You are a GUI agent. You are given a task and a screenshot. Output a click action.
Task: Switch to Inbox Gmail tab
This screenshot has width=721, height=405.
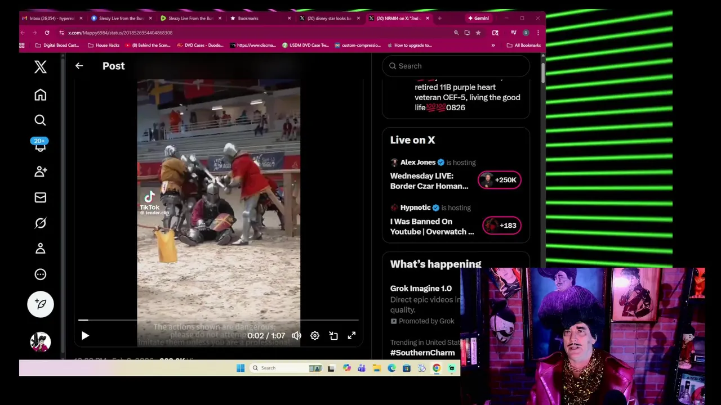pos(52,18)
